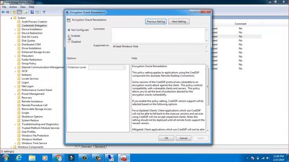Expand the Net Logon node
The image size is (289, 162).
pos(15,86)
